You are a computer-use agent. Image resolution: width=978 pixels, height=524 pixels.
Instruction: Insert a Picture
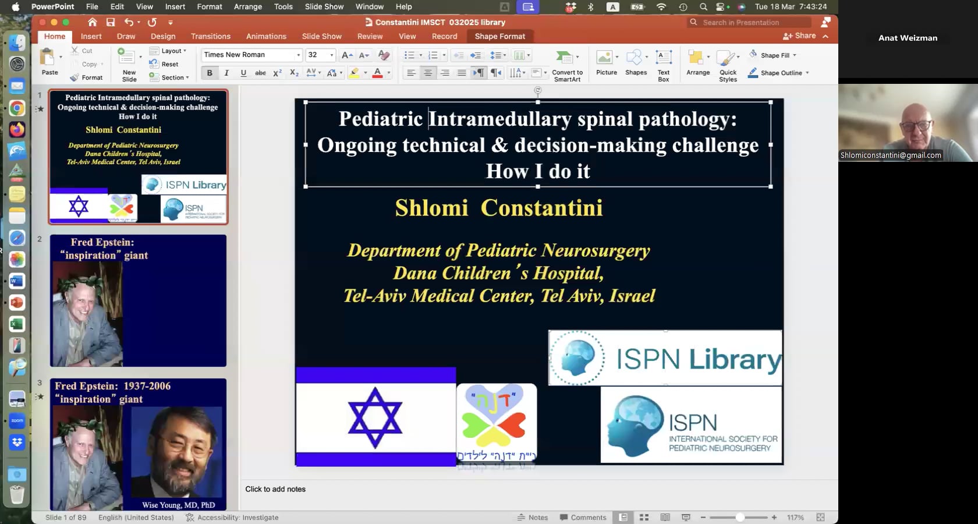[606, 63]
